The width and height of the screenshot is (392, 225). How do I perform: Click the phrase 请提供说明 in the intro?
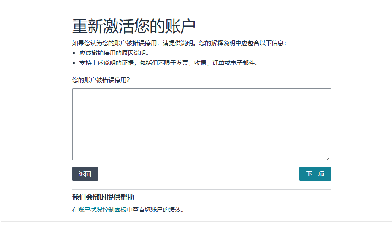pos(177,43)
